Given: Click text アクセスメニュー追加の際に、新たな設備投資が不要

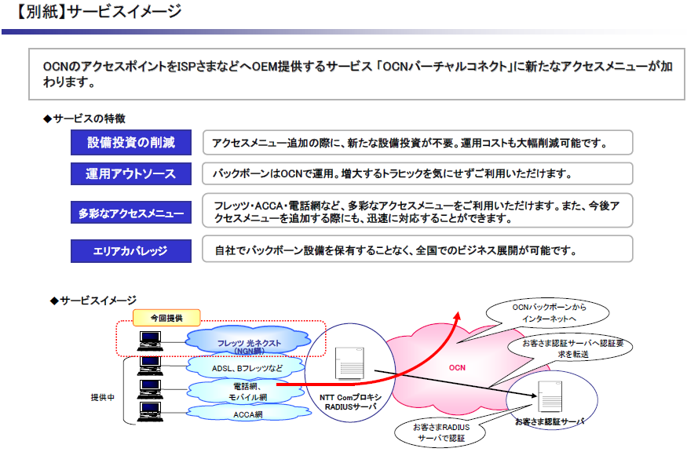Looking at the screenshot, I should coord(334,144).
